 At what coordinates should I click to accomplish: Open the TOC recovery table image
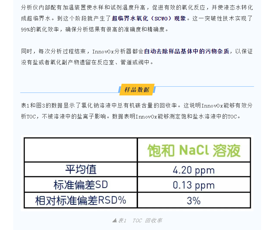[x=137, y=174]
